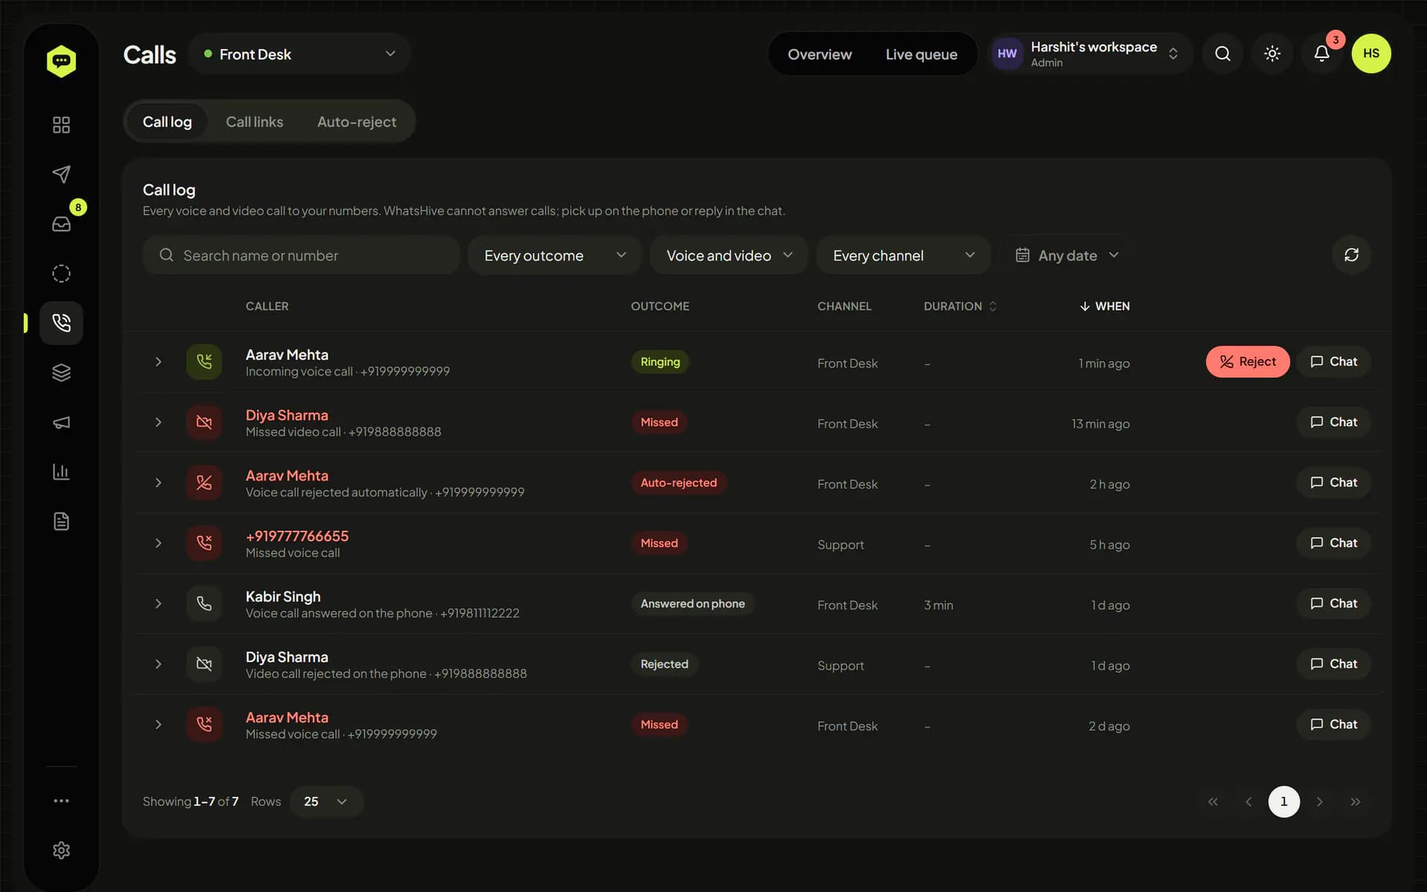Viewport: 1427px width, 892px height.
Task: Click the dashed circle icon in sidebar
Action: pyautogui.click(x=61, y=274)
